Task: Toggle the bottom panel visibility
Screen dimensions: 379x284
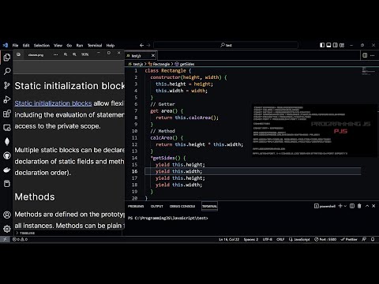Action: tap(328, 45)
